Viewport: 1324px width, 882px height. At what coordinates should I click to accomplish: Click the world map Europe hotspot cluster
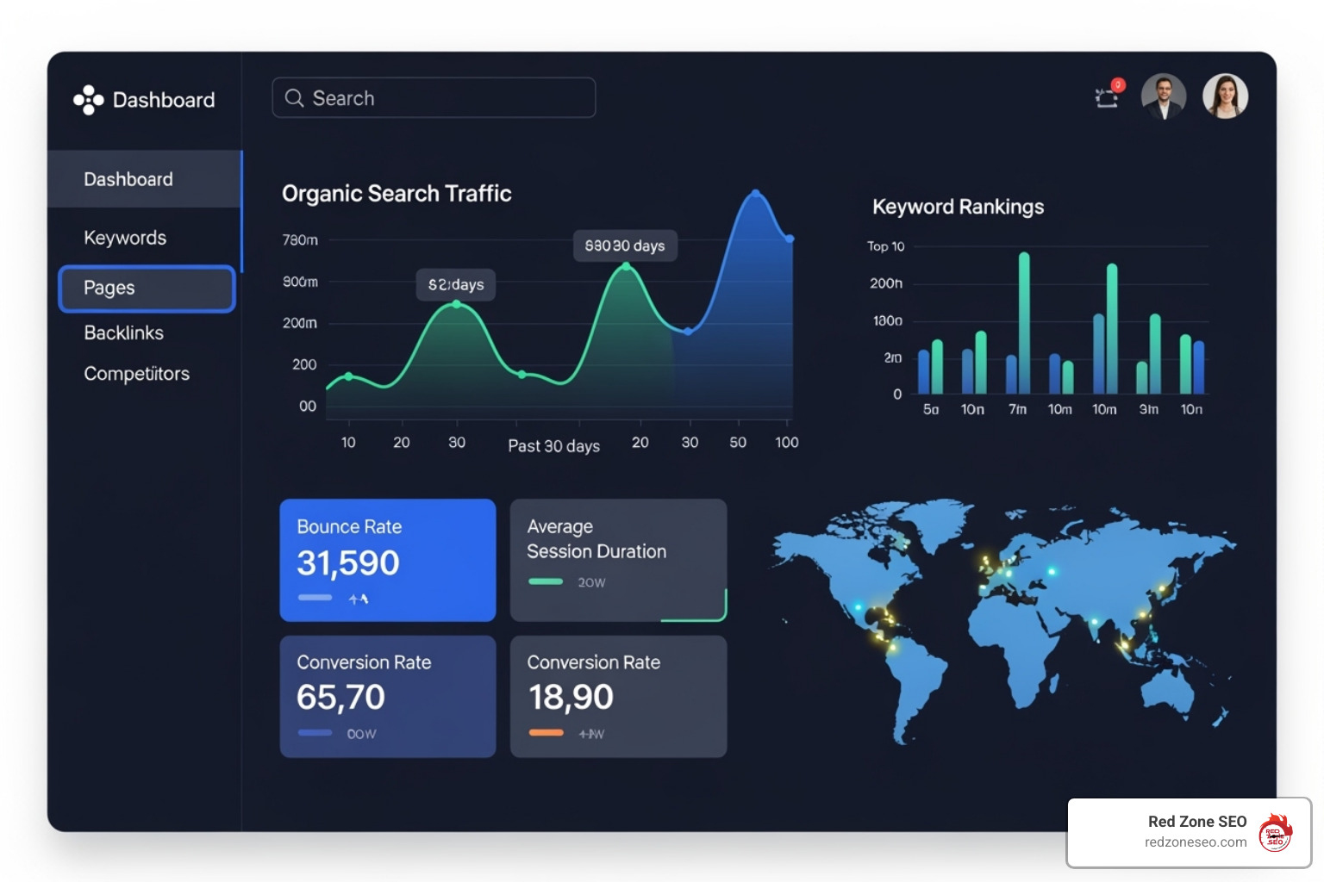1000,571
